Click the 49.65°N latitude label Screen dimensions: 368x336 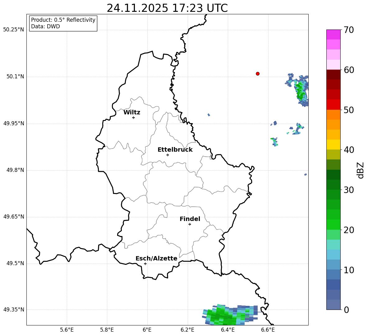[14, 217]
